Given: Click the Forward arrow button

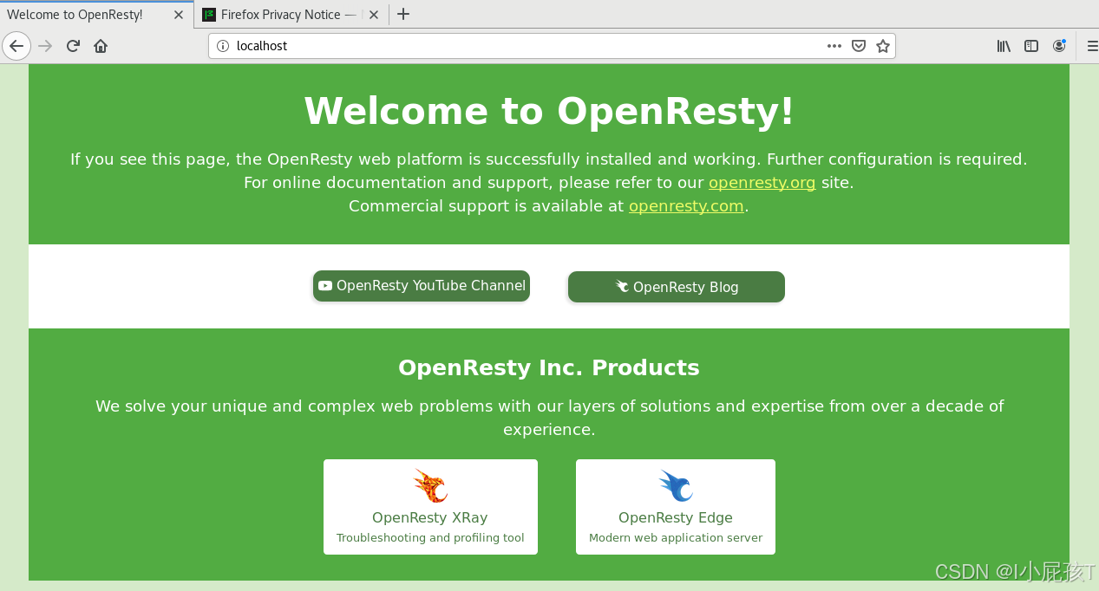Looking at the screenshot, I should point(46,46).
